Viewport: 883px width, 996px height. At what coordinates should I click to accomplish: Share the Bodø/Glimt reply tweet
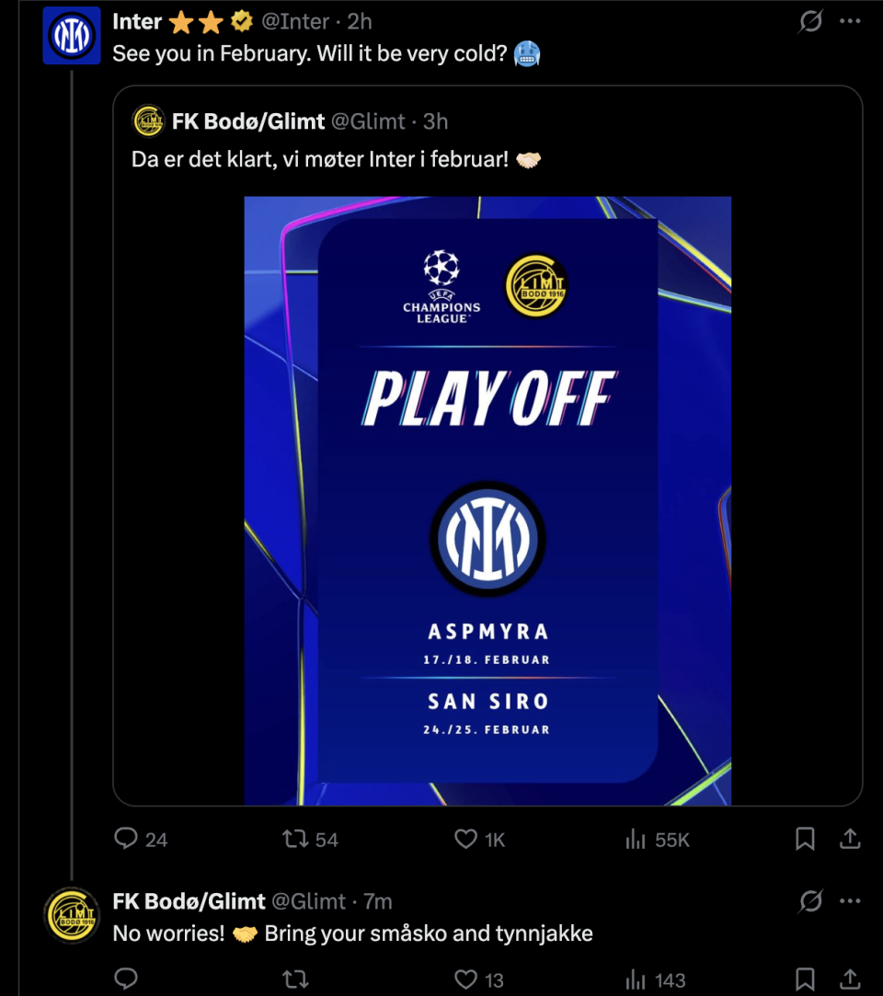pos(851,979)
